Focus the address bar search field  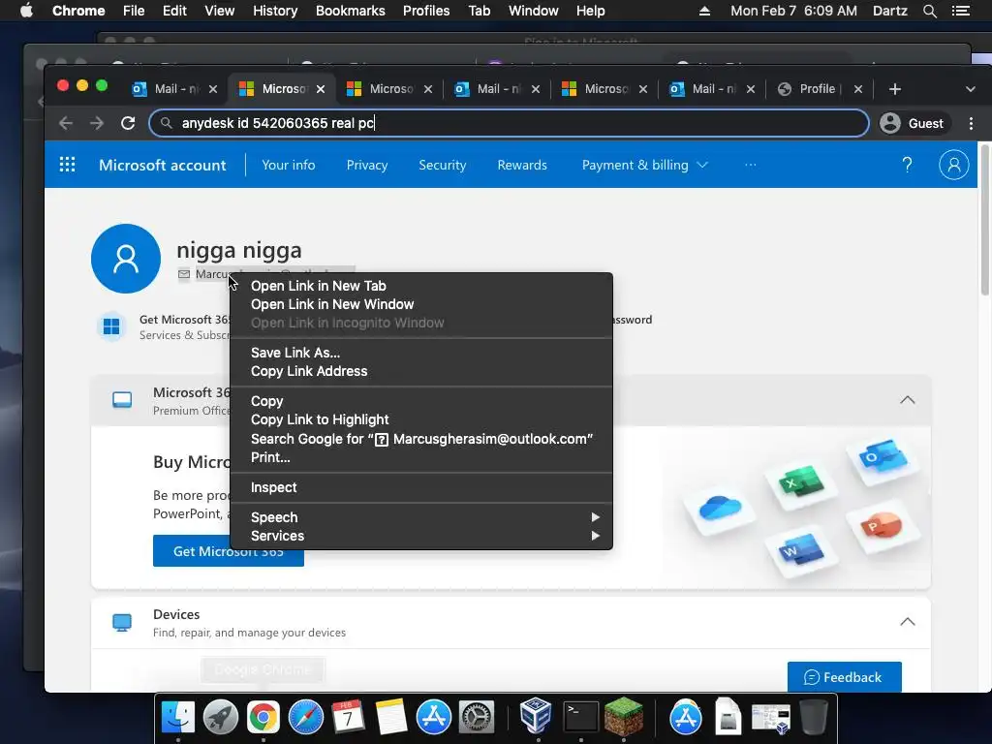coord(510,123)
